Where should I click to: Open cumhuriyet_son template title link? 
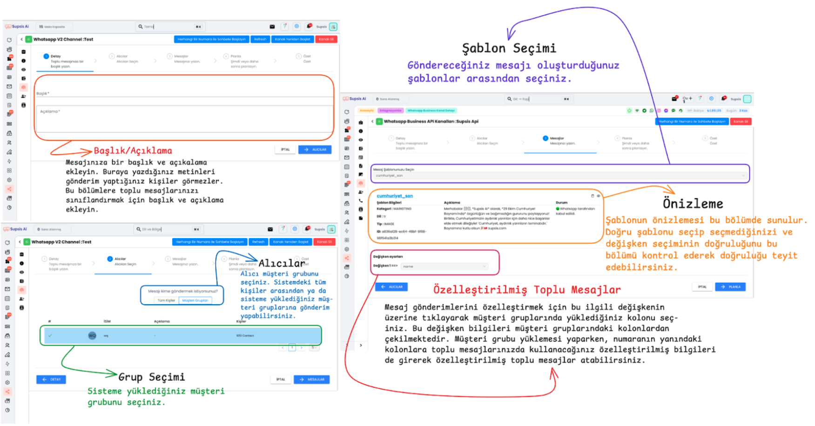395,196
